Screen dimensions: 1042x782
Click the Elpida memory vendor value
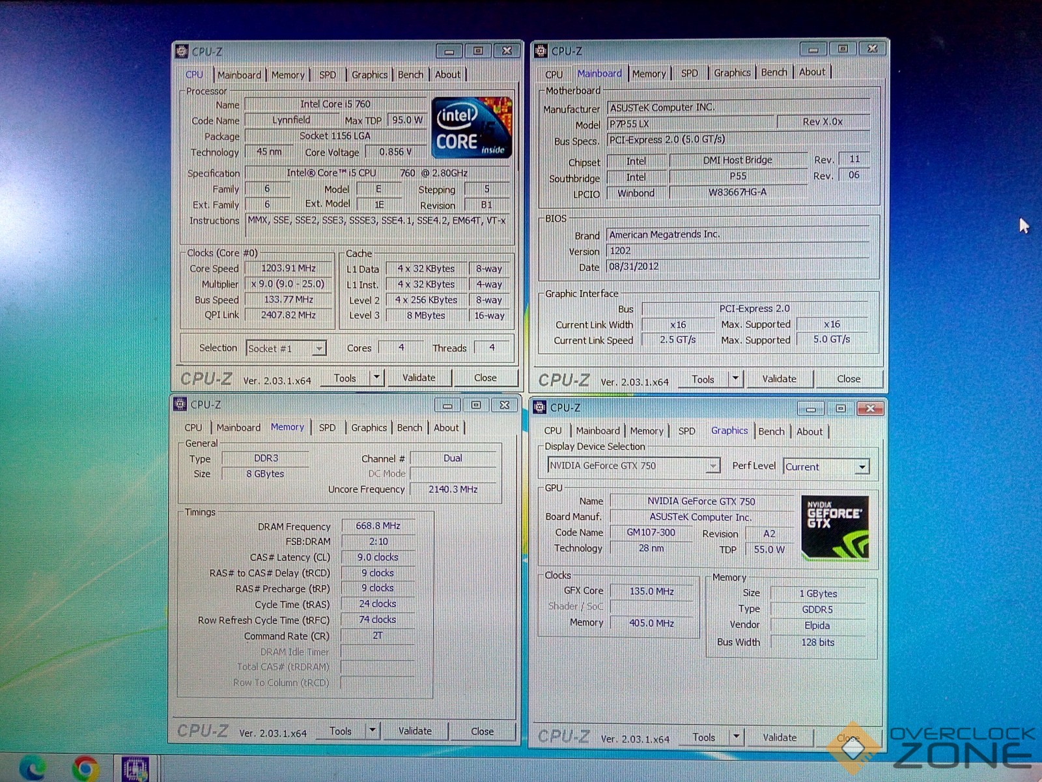pos(817,626)
